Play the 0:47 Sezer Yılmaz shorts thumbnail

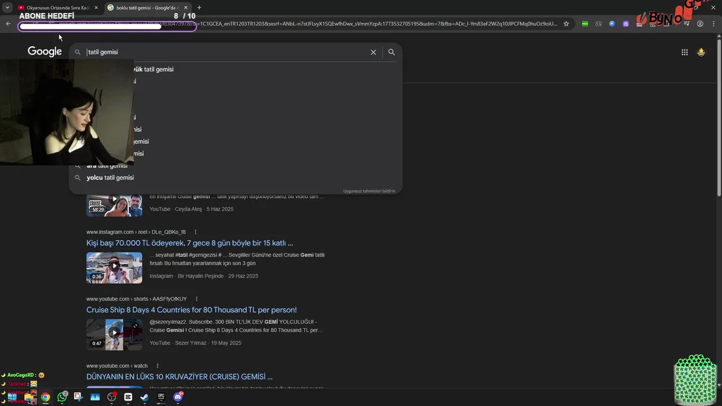point(114,334)
